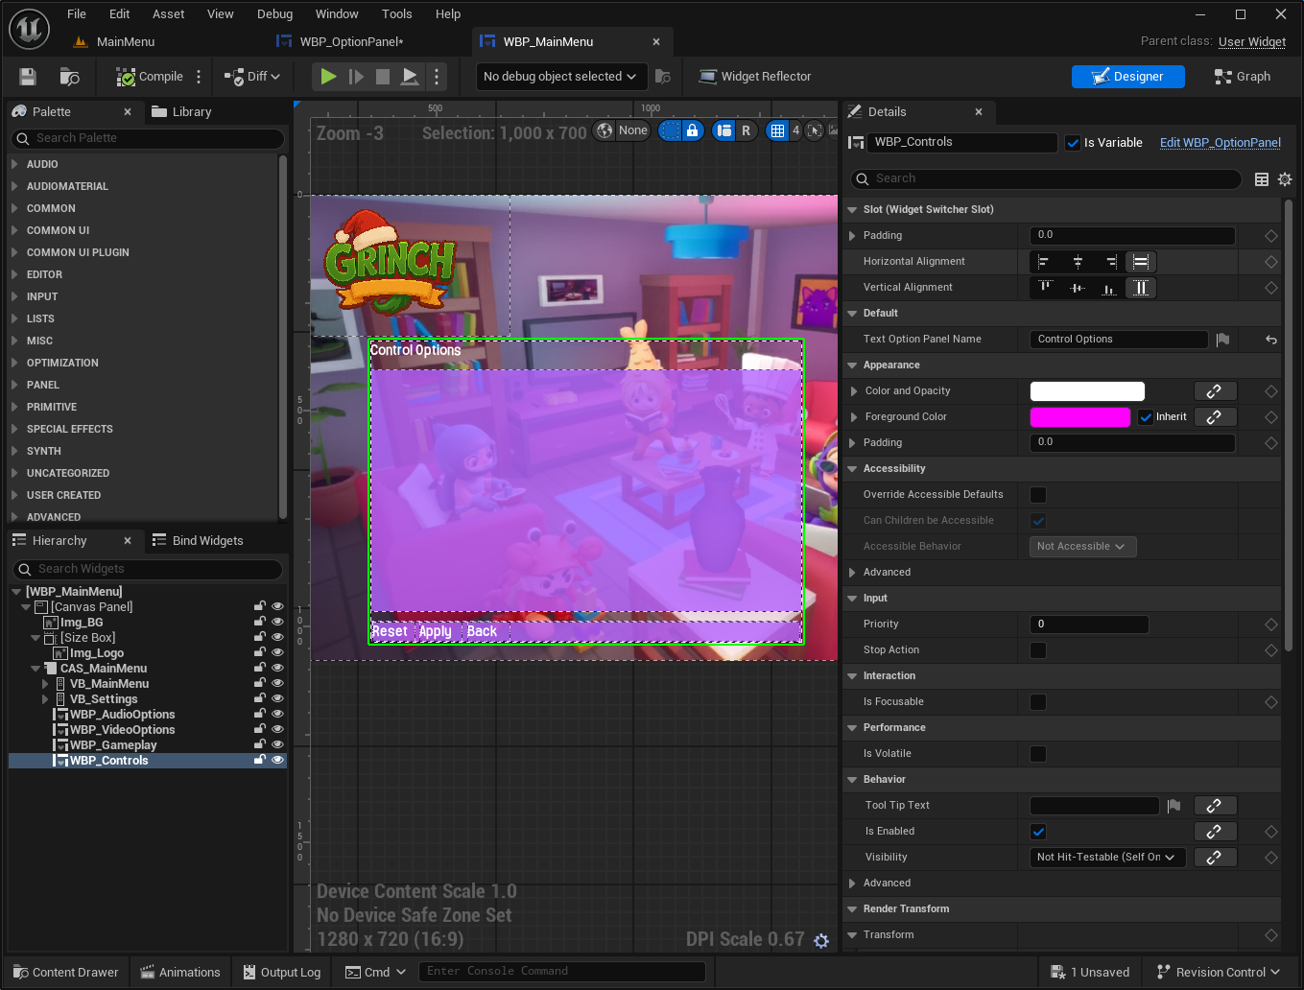Open the Bind Widgets tab

tap(198, 540)
